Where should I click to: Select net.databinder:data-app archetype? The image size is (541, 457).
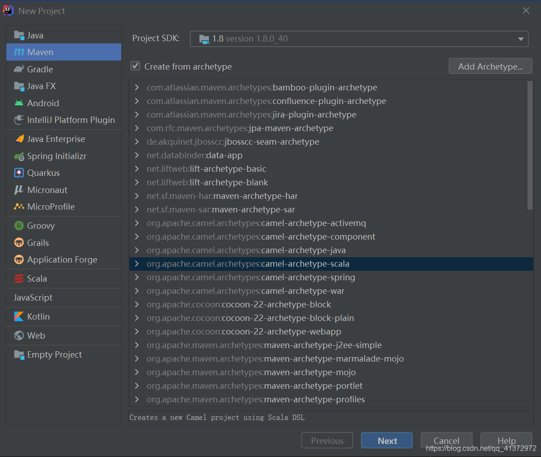[331, 155]
